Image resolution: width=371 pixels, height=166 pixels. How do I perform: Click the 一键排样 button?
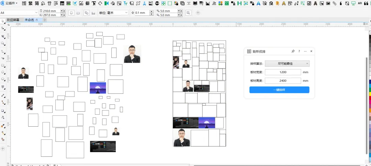pos(279,90)
